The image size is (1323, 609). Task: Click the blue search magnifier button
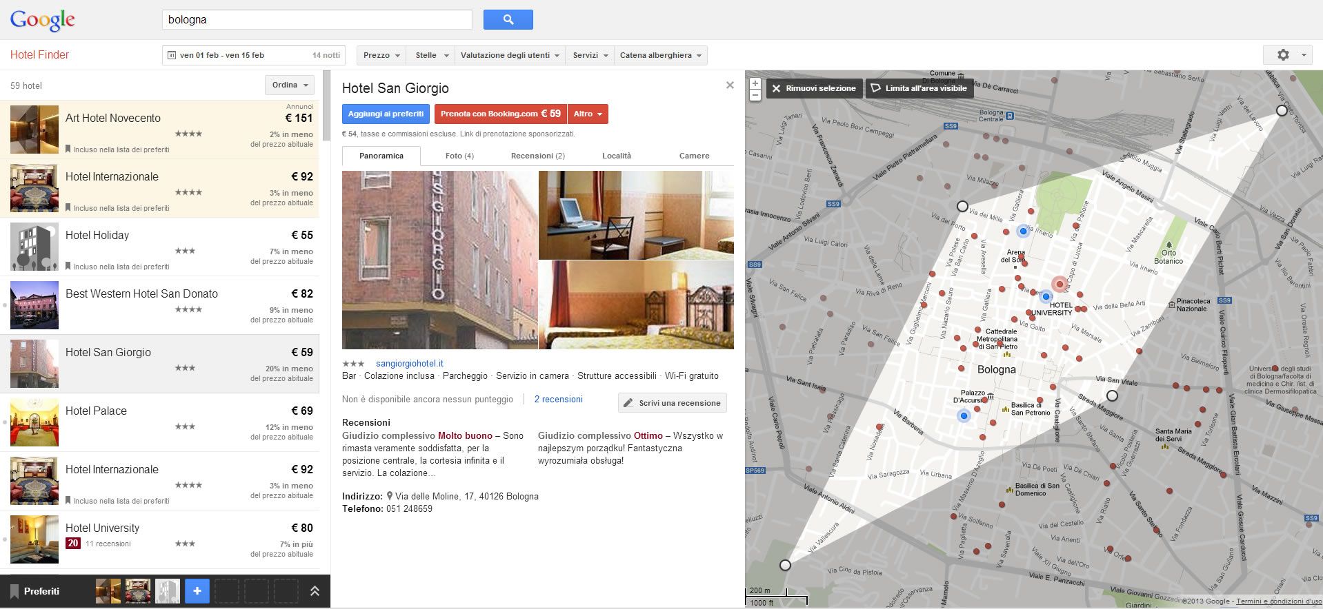508,20
